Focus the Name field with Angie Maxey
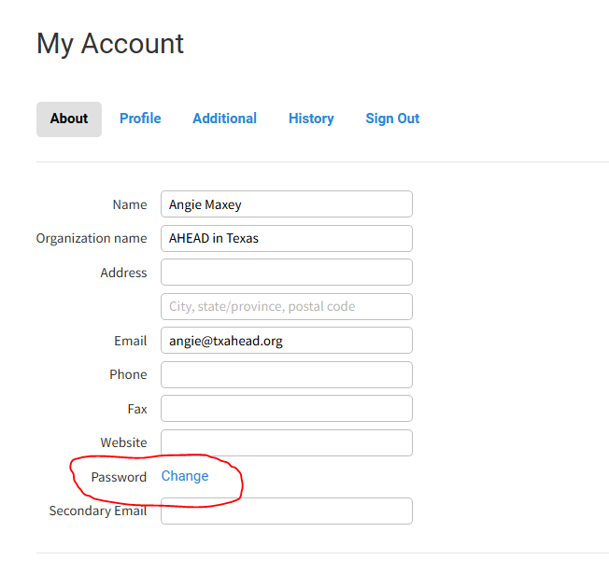Viewport: 609px width, 574px height. (287, 204)
